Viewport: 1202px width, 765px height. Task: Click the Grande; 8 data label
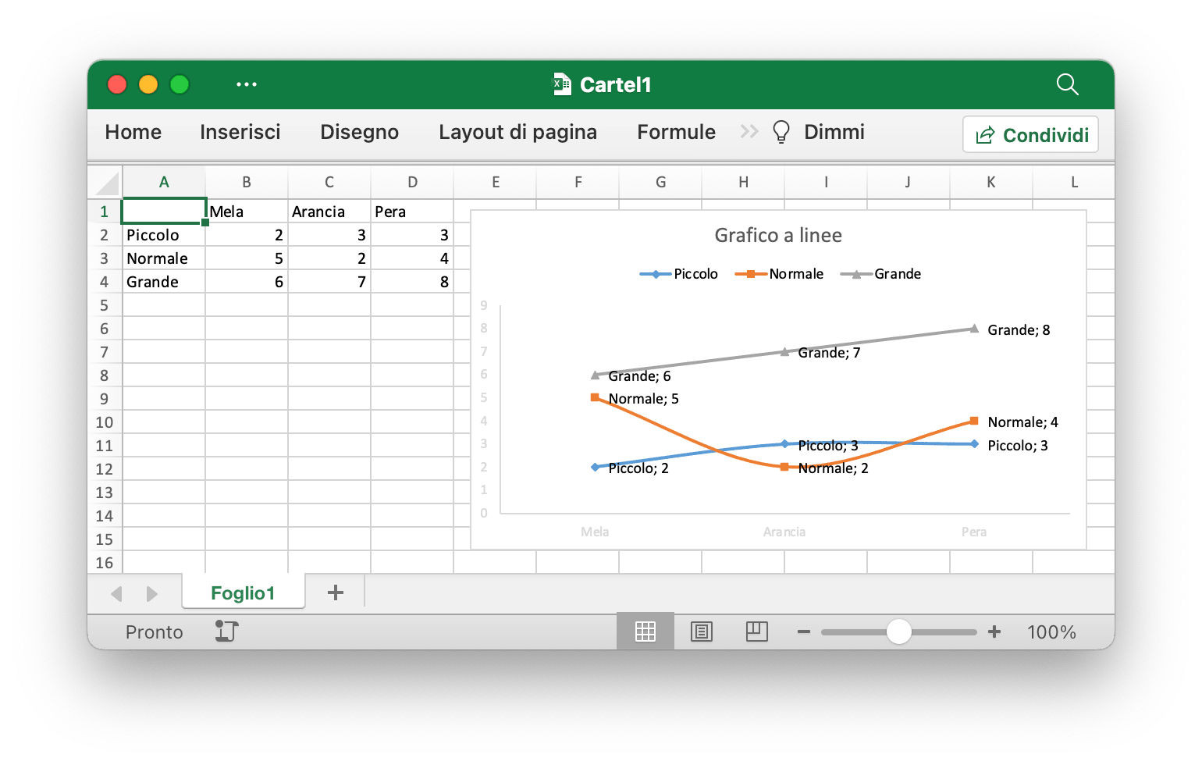tap(1019, 330)
